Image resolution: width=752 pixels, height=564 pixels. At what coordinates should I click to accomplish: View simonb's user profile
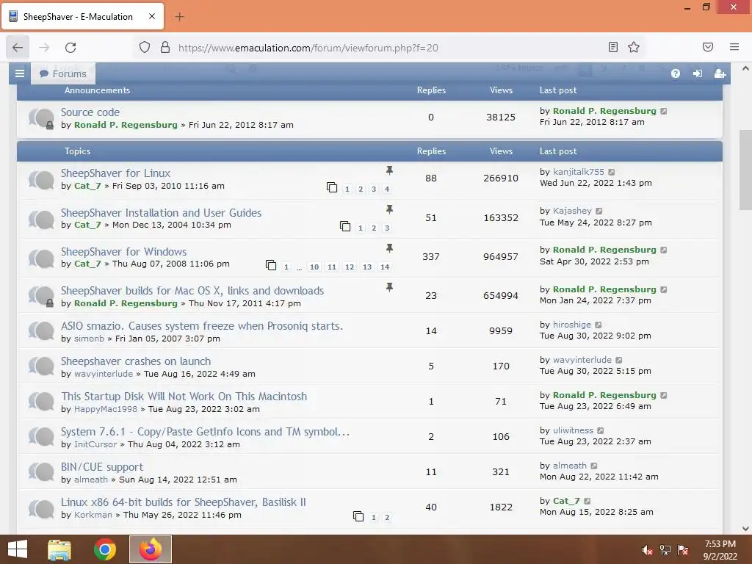pyautogui.click(x=89, y=339)
